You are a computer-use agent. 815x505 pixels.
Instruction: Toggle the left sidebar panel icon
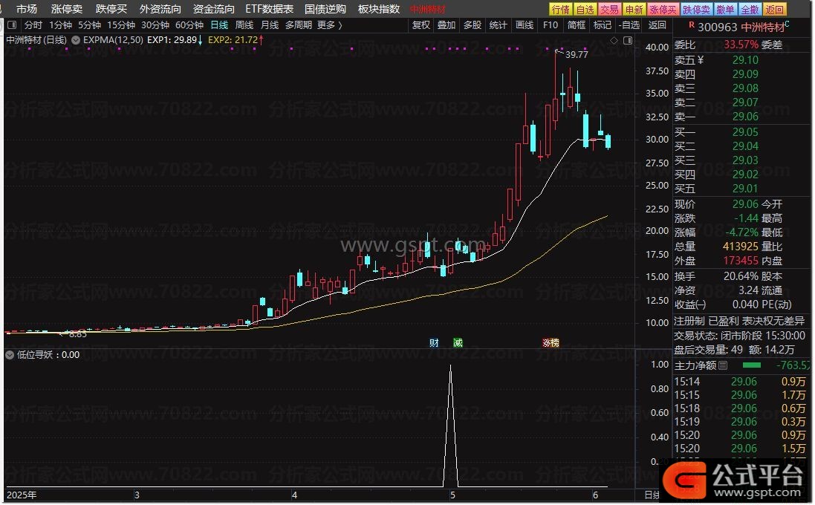12,25
